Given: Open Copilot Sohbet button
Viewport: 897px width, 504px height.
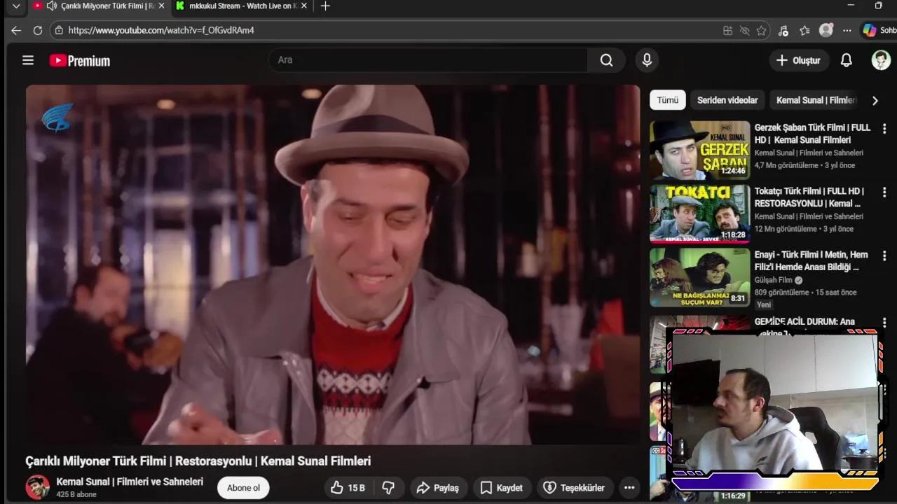Looking at the screenshot, I should pos(879,30).
